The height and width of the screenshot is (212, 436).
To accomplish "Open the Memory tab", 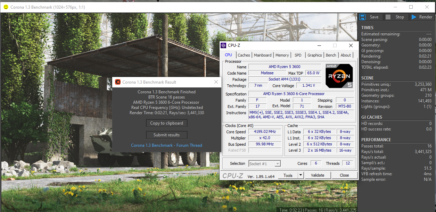I will click(x=282, y=55).
